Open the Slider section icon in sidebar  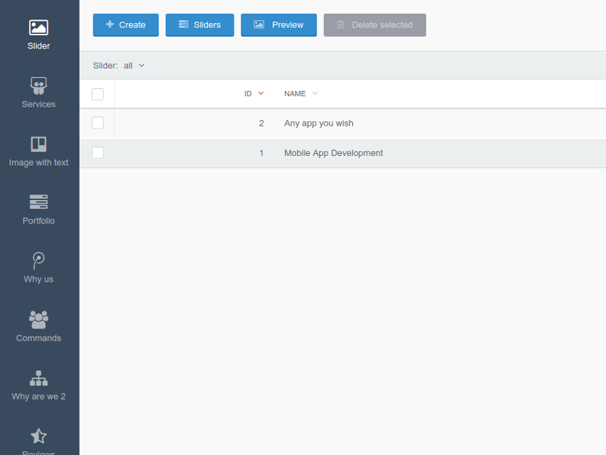[x=38, y=27]
